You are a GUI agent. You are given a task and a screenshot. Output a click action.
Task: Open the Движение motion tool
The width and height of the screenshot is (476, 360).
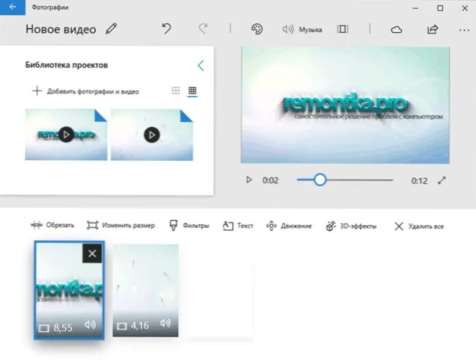(x=289, y=226)
